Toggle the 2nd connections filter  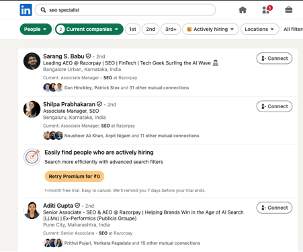[150, 29]
